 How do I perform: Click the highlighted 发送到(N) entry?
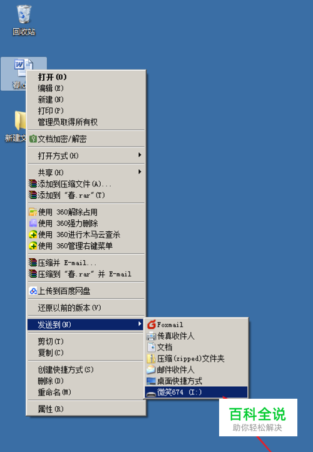pos(86,325)
